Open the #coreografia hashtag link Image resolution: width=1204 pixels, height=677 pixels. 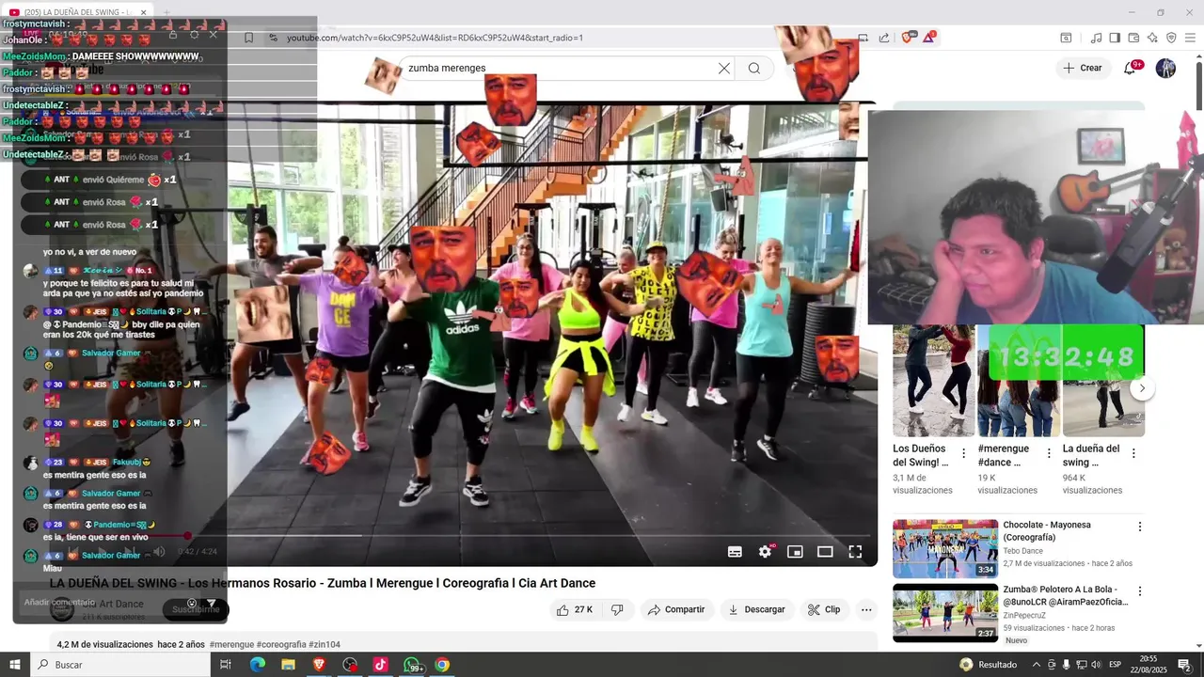click(281, 645)
